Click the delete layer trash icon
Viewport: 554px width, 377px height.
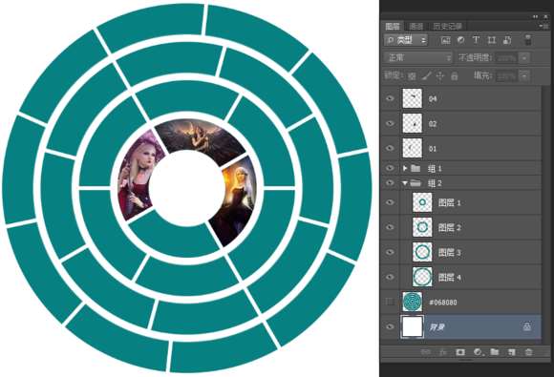(x=528, y=352)
